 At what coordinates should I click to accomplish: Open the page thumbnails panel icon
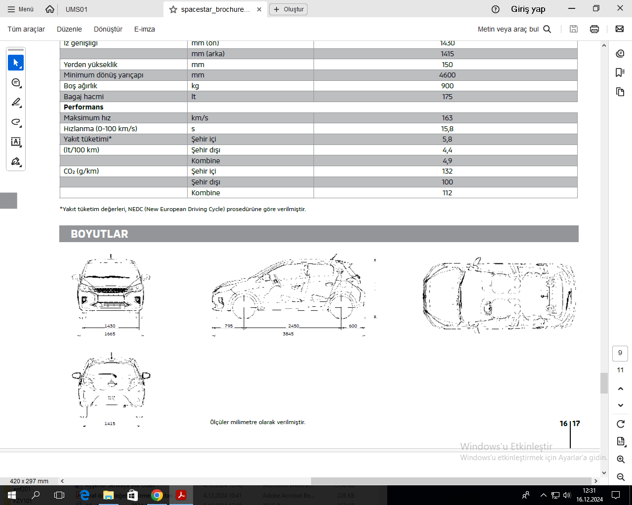[621, 92]
